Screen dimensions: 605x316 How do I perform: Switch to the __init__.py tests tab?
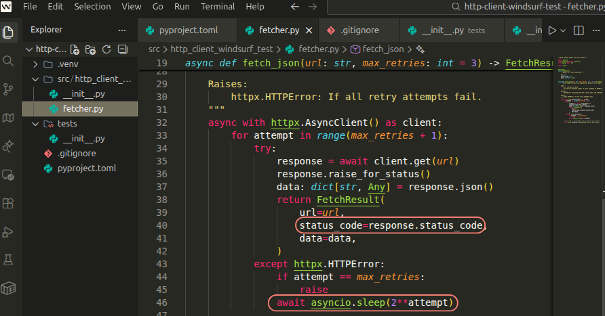tap(452, 30)
